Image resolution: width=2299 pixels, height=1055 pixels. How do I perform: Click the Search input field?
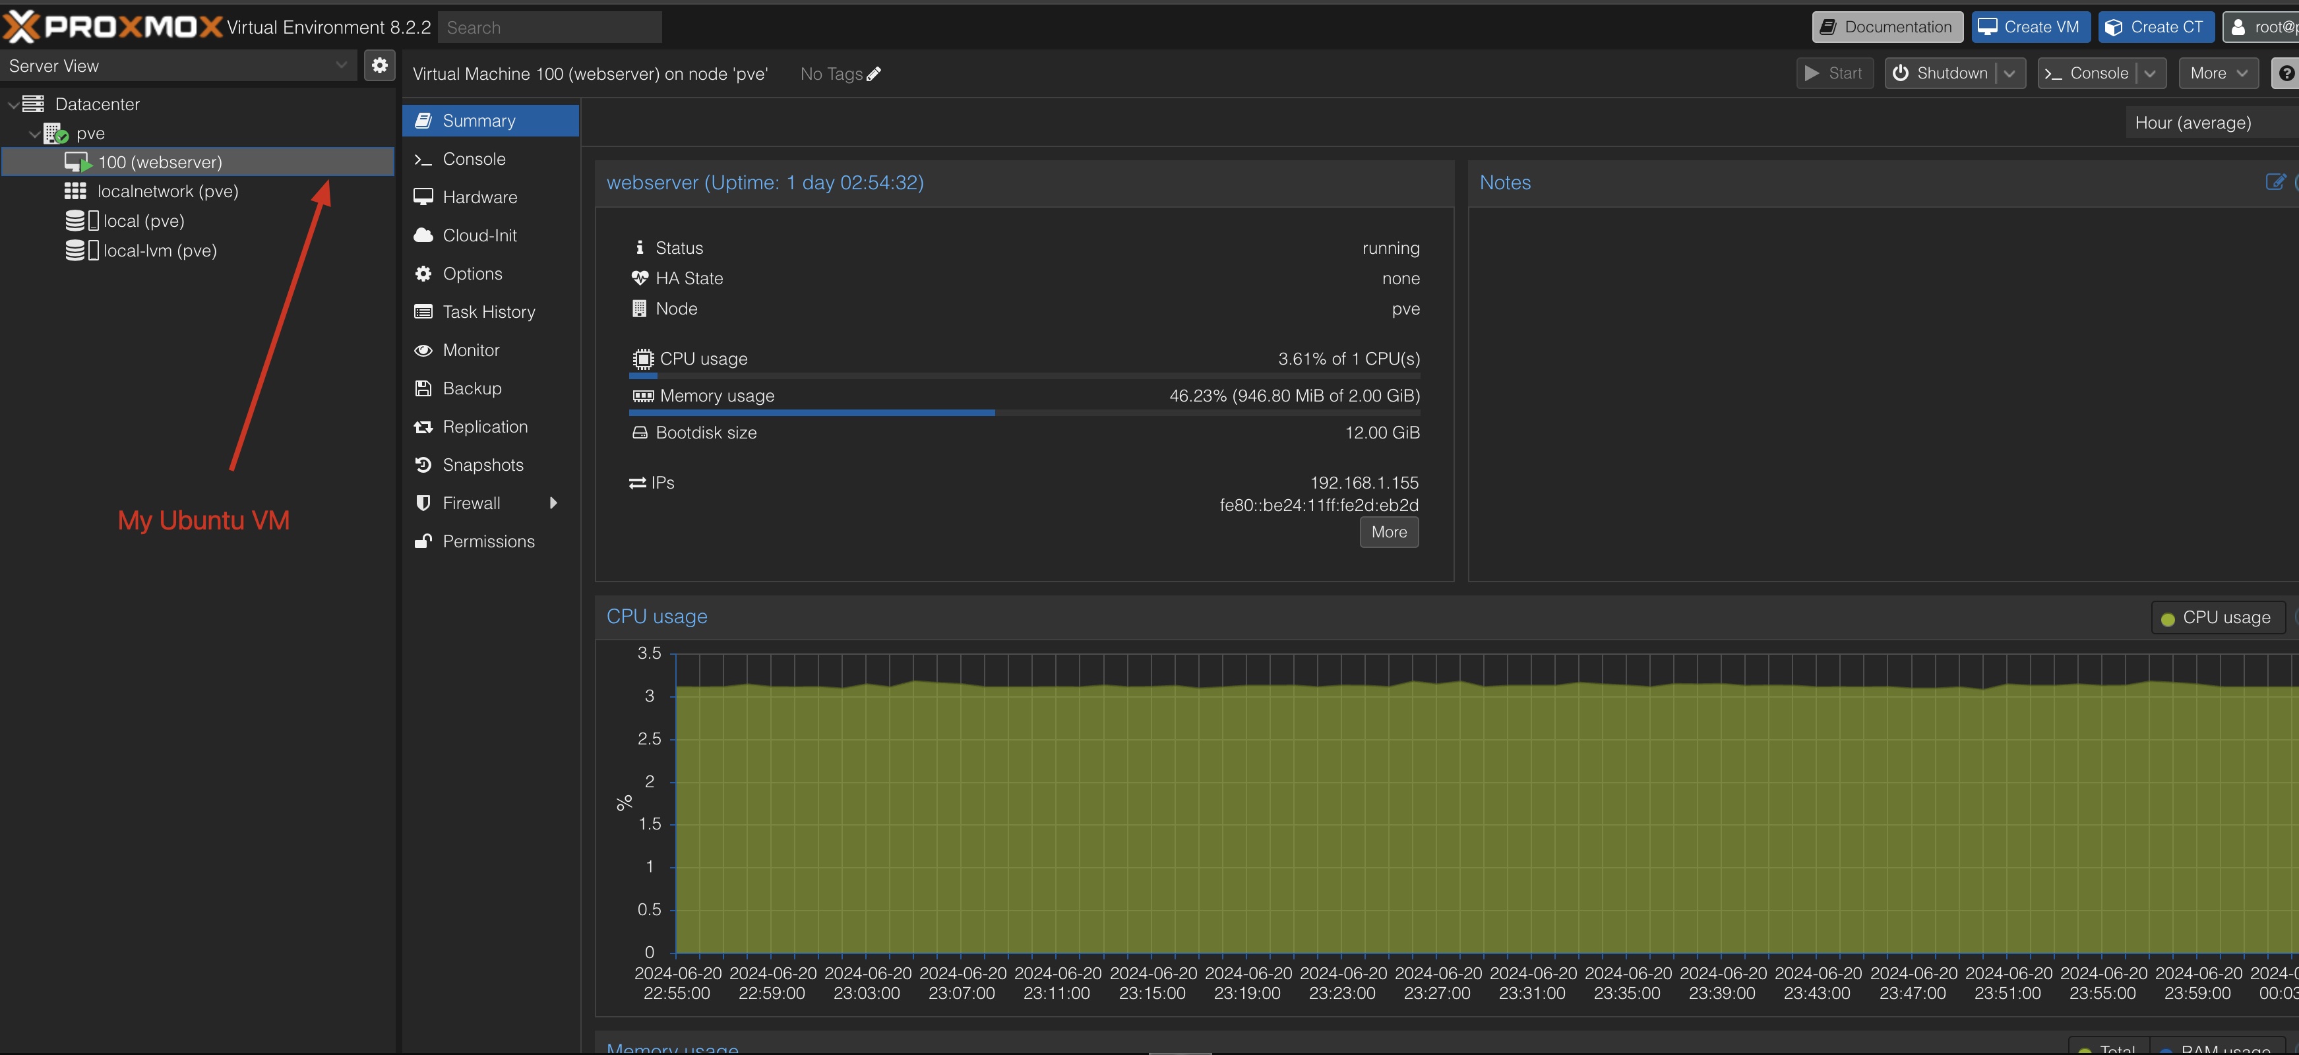coord(550,28)
